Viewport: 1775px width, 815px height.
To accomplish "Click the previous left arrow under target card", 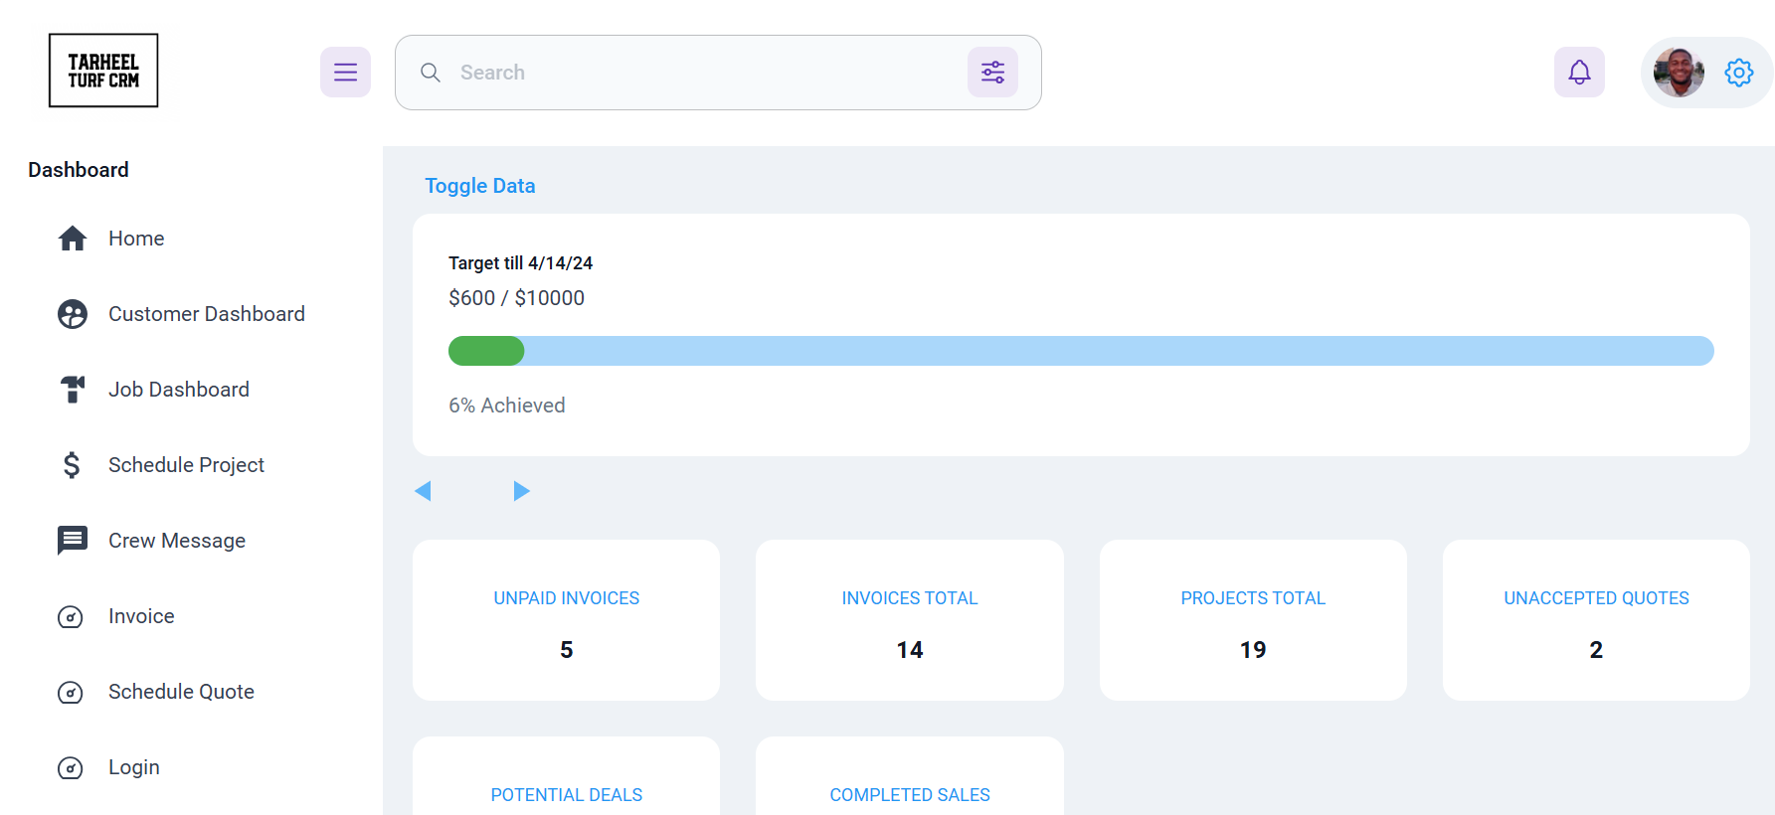I will [x=423, y=491].
